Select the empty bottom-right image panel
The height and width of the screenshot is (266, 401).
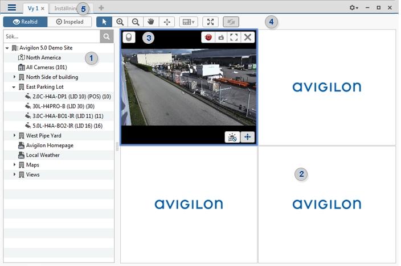coord(327,205)
